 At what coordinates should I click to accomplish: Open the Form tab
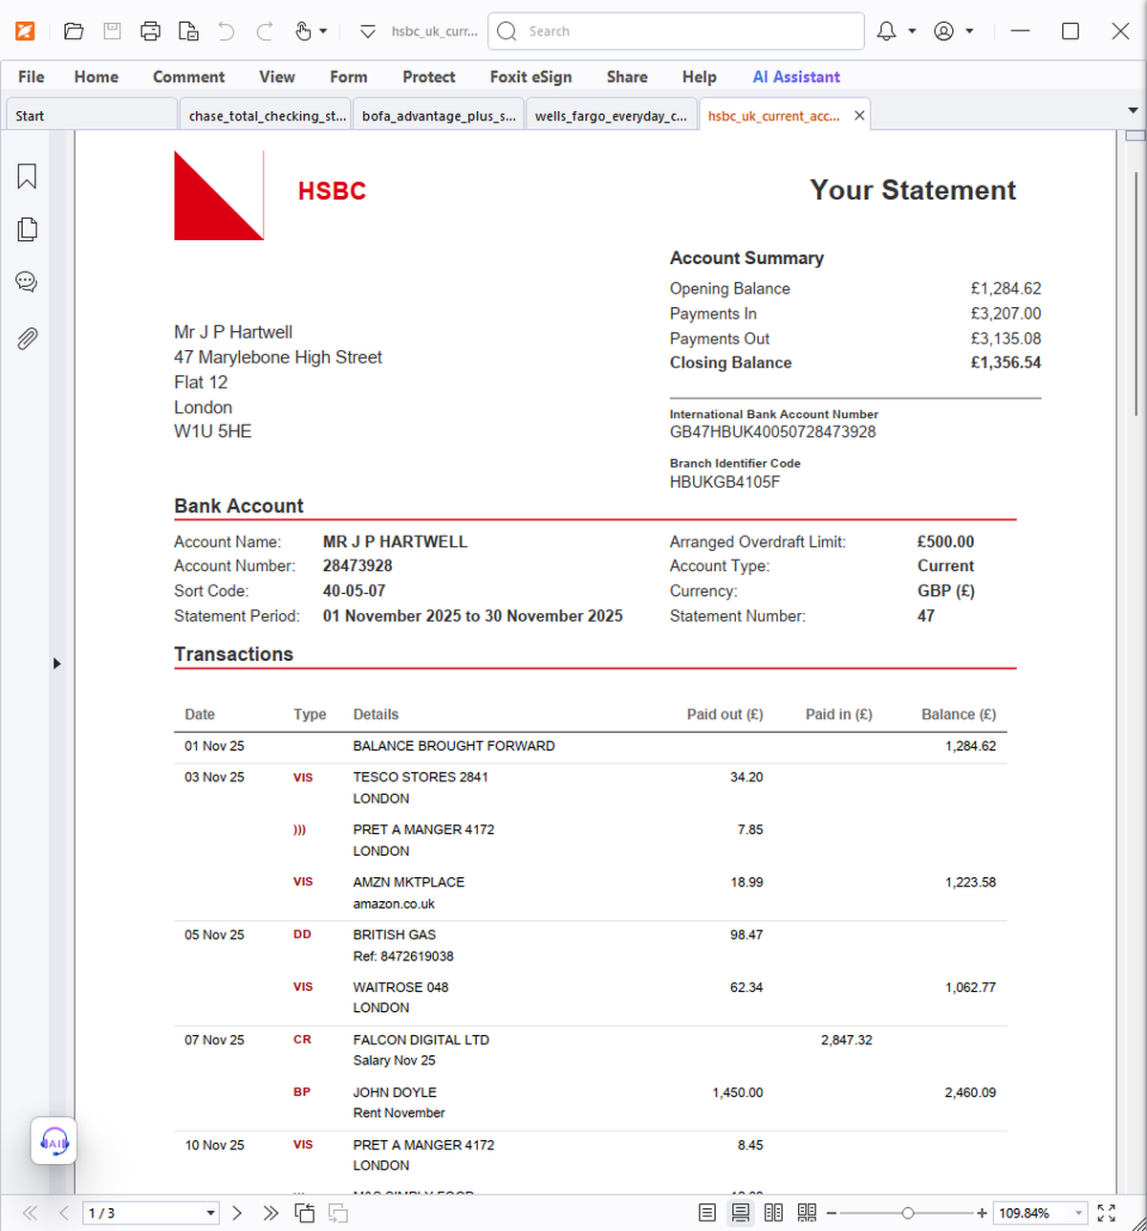[x=349, y=77]
